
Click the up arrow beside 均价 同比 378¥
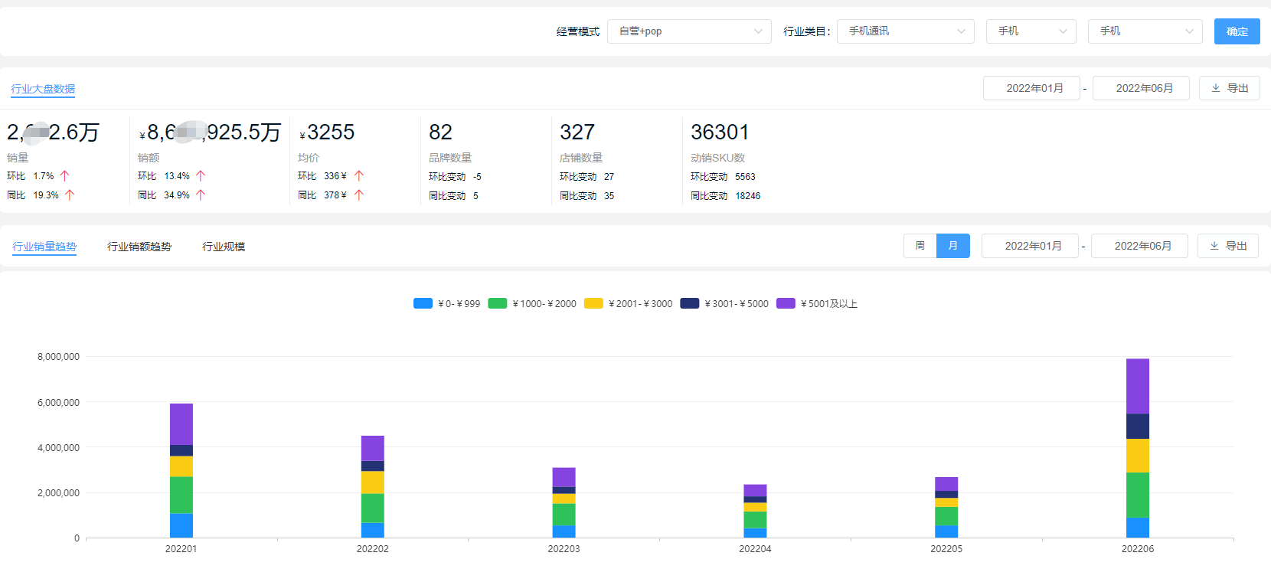pos(359,195)
